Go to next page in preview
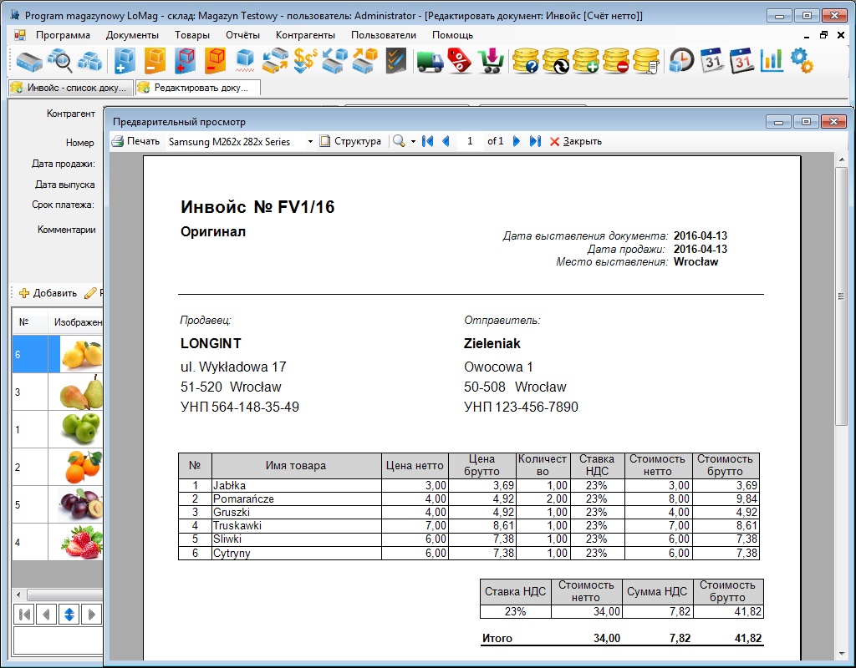Screen dimensions: 856x668 517,142
